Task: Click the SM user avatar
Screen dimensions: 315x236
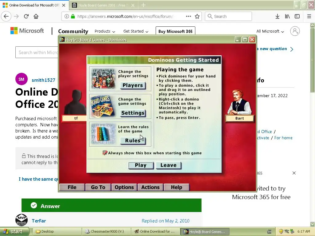Action: coord(22,79)
